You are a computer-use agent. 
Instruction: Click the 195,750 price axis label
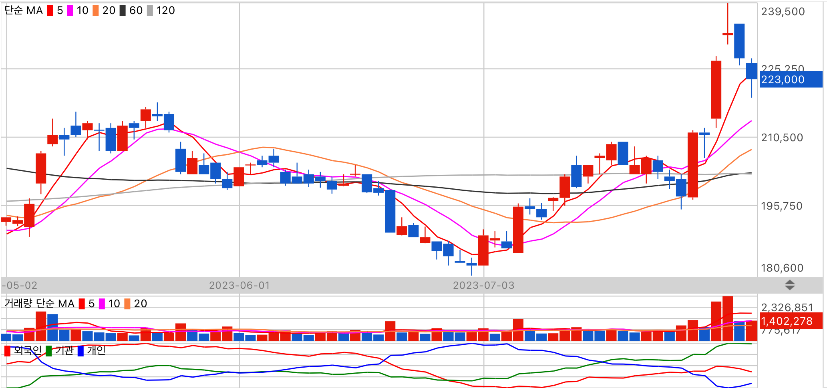click(782, 206)
